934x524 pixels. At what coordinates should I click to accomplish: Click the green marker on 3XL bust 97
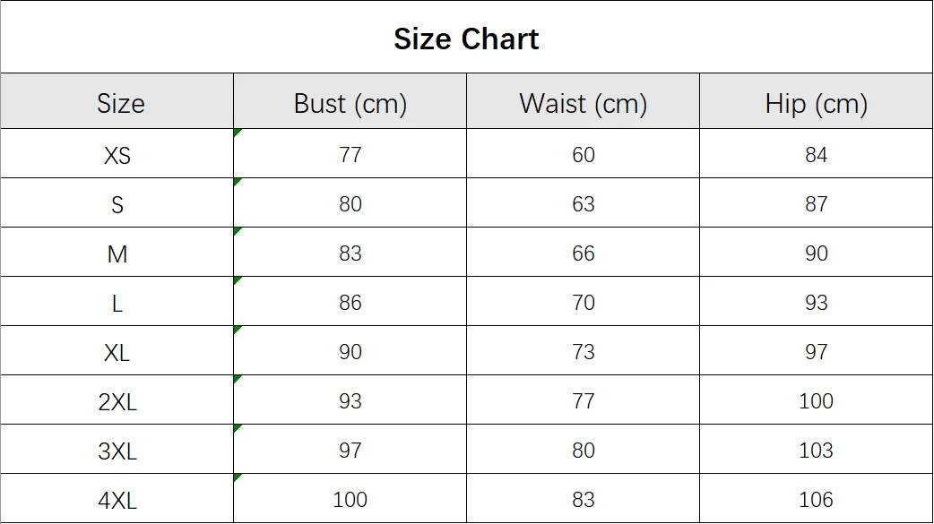point(237,428)
